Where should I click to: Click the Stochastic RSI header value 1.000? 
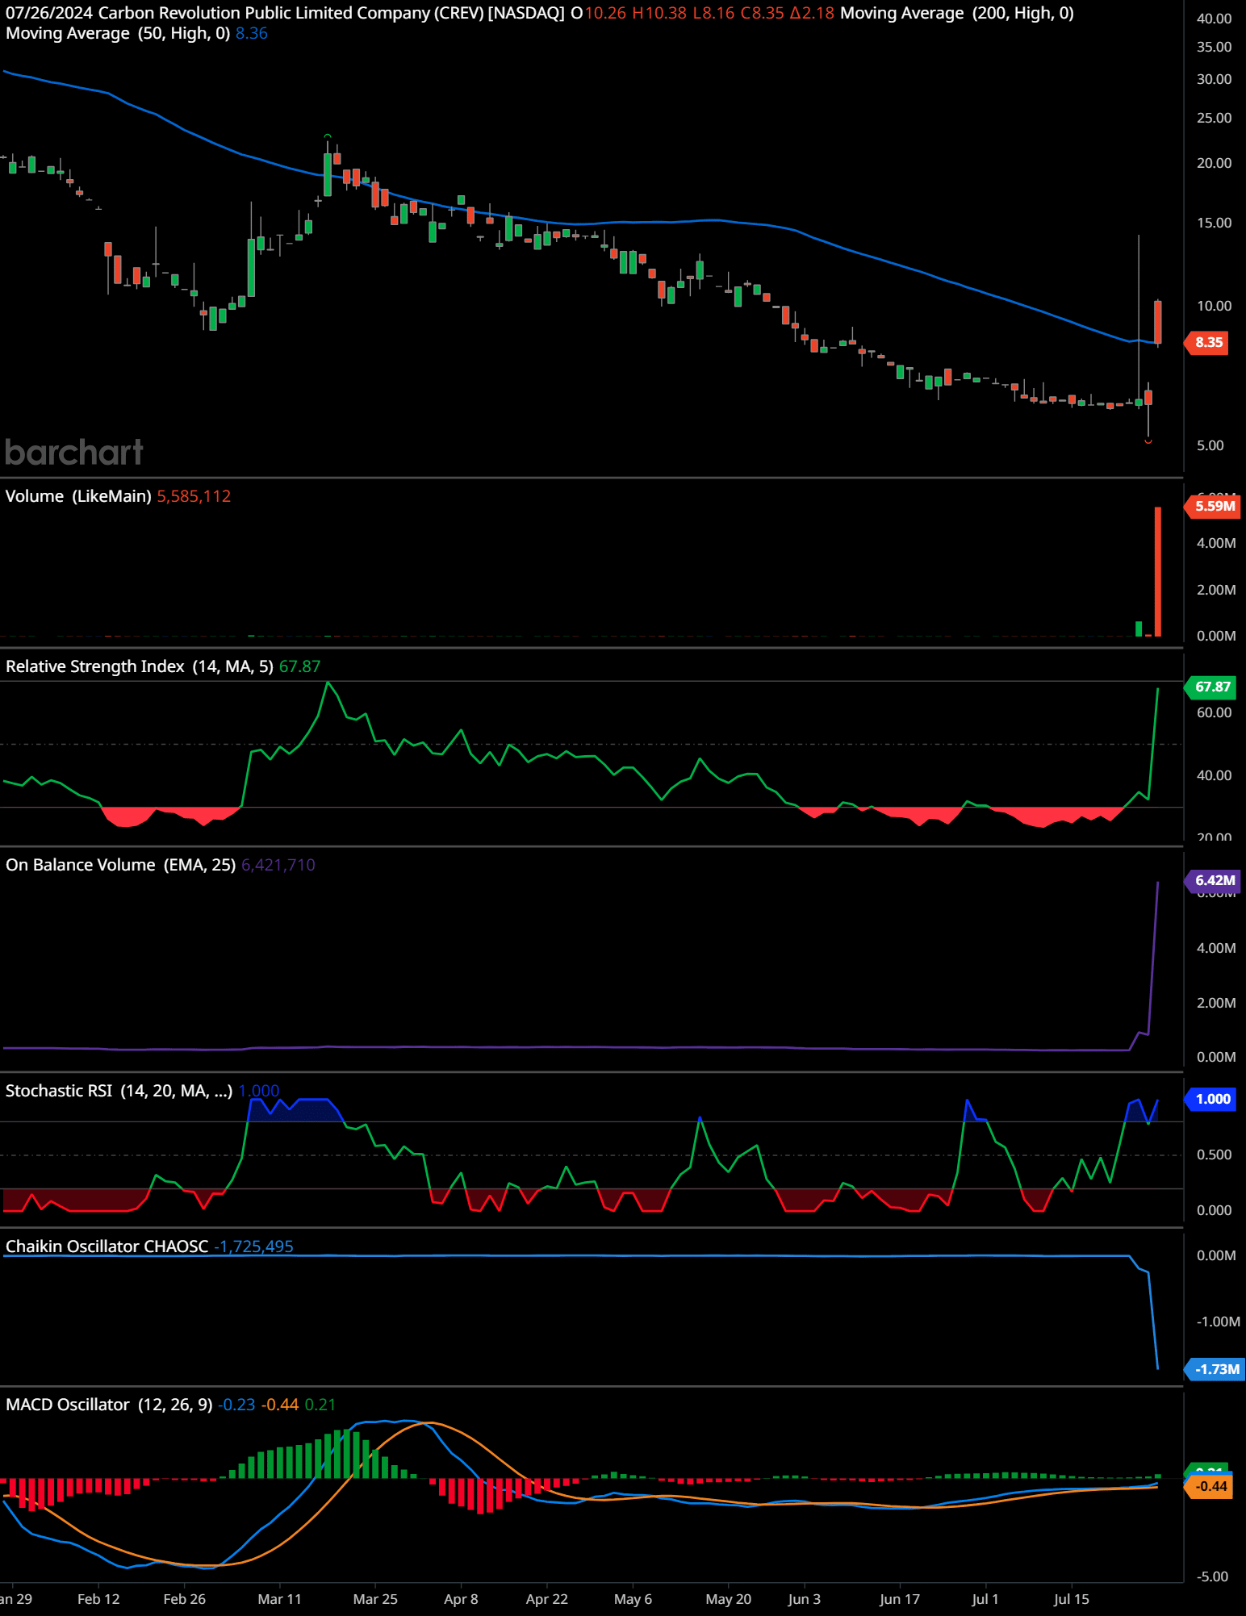259,1091
